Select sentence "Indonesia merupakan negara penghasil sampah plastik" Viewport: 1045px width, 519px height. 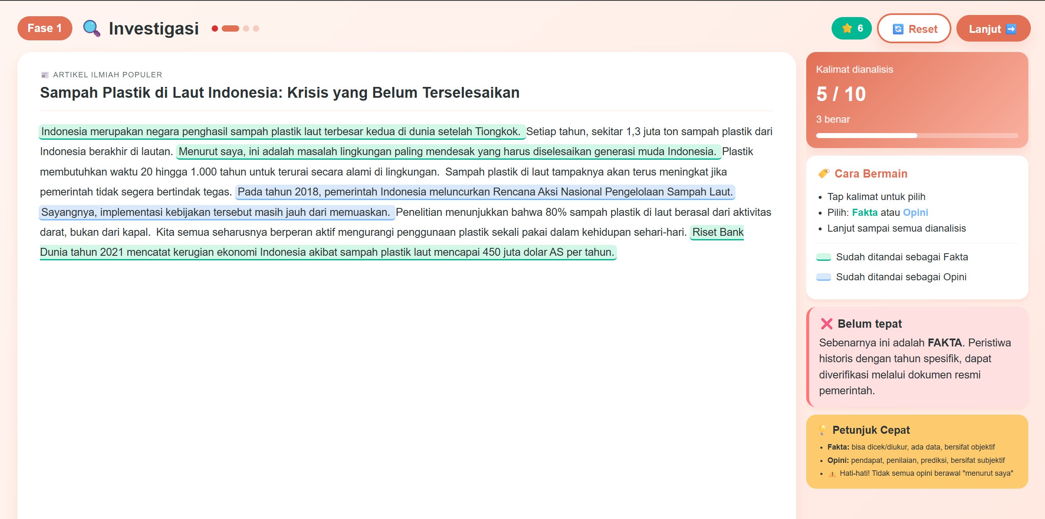[x=282, y=132]
